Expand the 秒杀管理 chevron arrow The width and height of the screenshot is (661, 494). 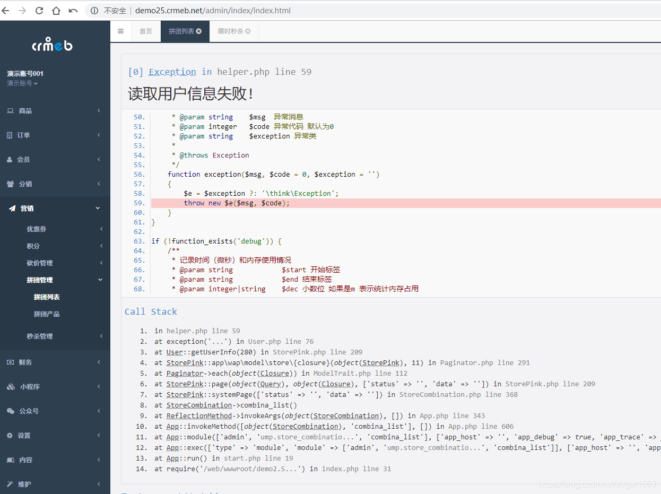[101, 336]
